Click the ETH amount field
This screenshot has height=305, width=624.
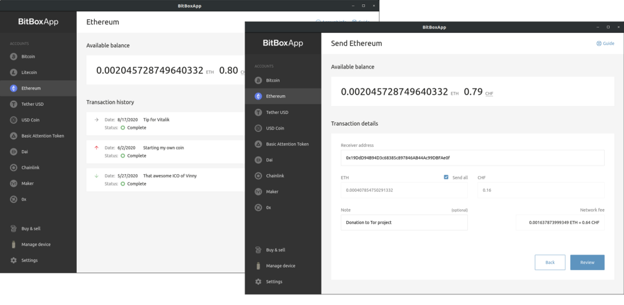pos(404,190)
